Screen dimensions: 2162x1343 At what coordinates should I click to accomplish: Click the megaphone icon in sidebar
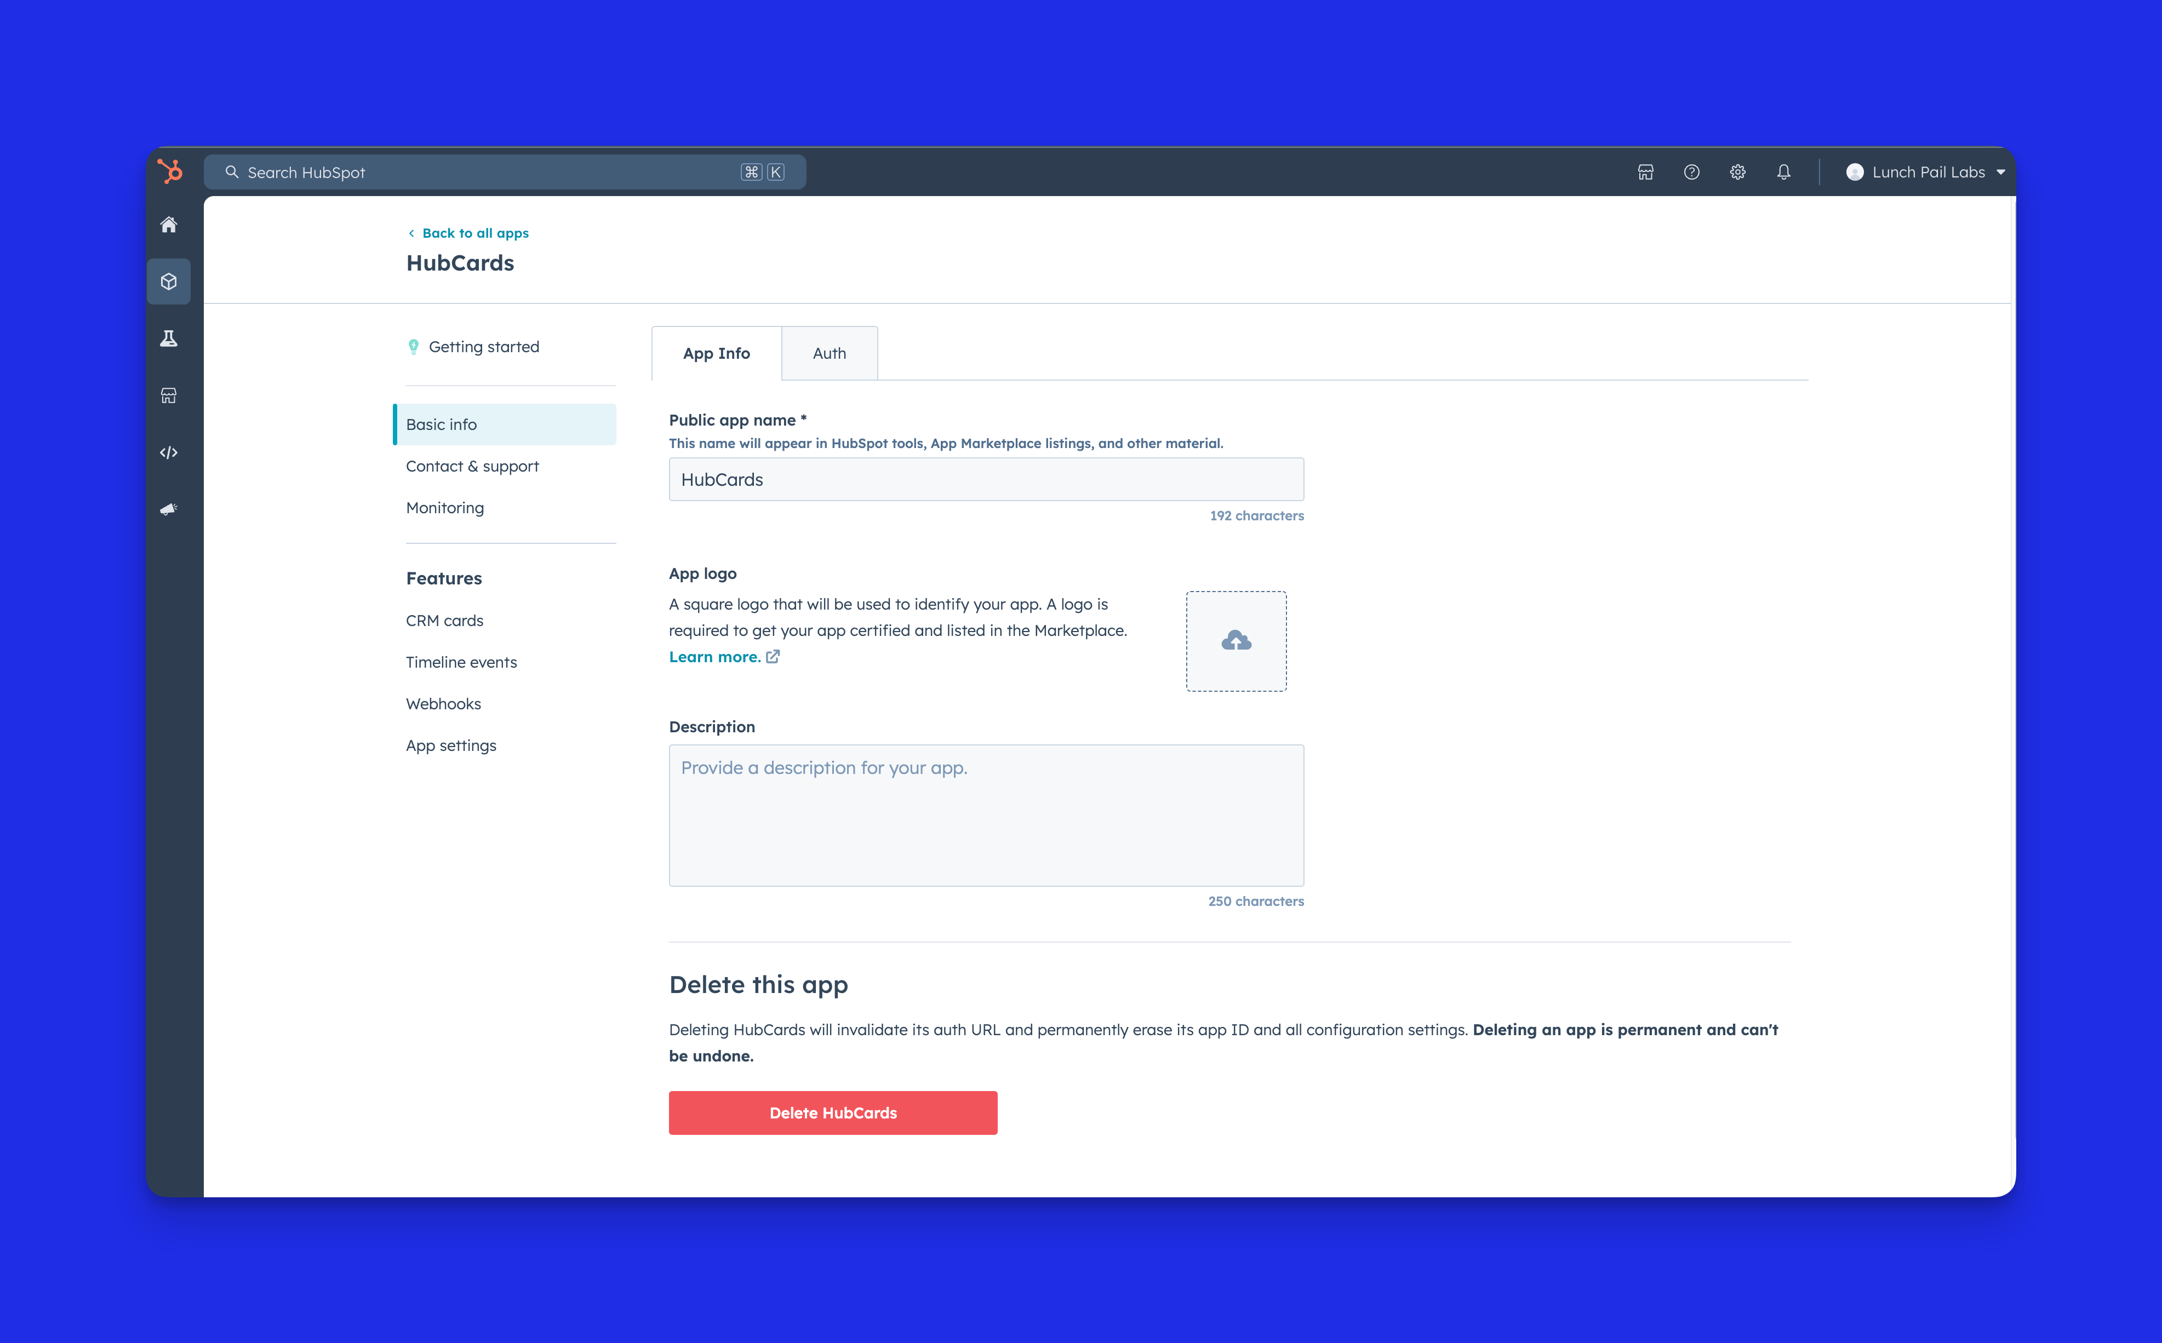click(169, 509)
